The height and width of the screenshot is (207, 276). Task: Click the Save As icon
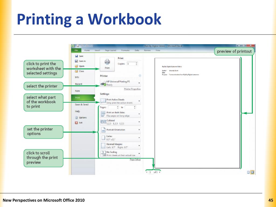coord(76,61)
